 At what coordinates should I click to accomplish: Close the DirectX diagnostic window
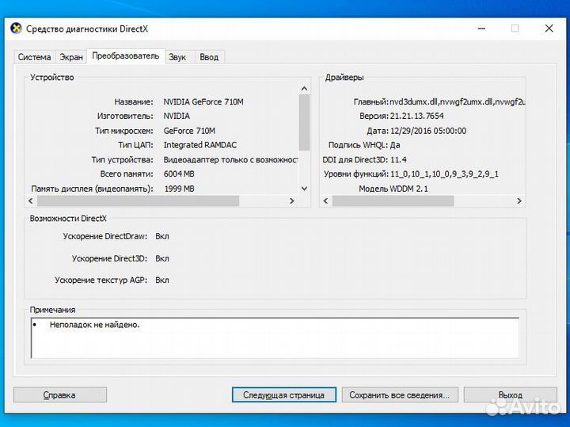point(549,29)
